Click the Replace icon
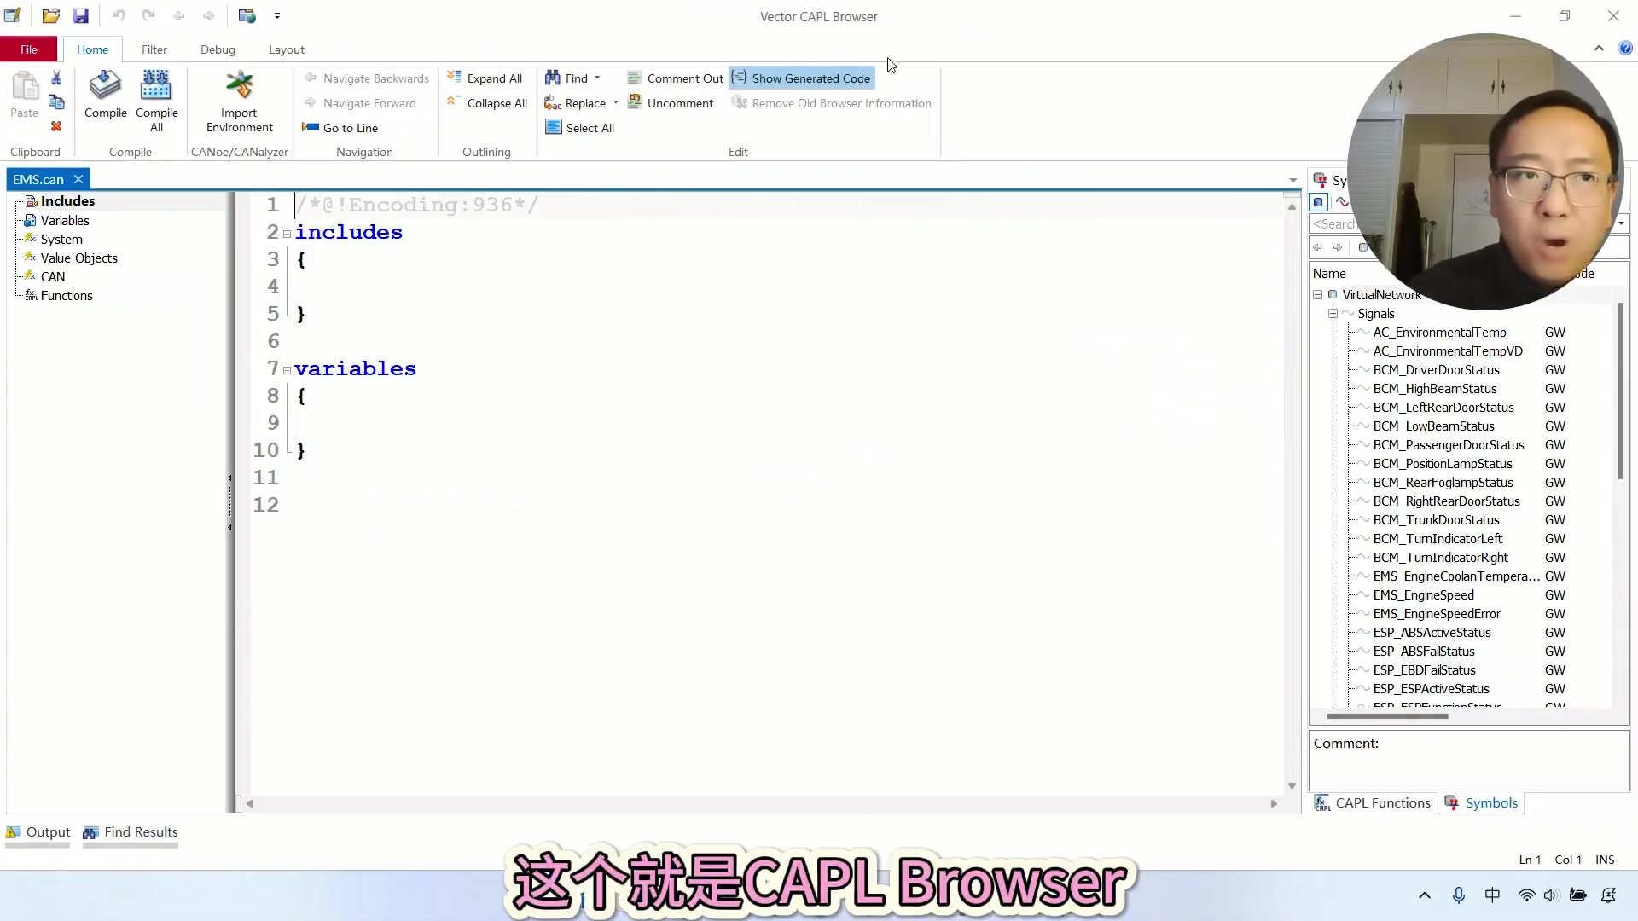This screenshot has width=1638, height=921. [x=553, y=103]
